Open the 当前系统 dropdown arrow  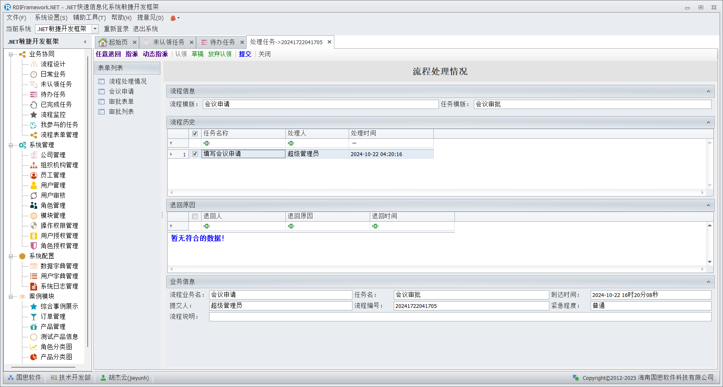pos(95,29)
